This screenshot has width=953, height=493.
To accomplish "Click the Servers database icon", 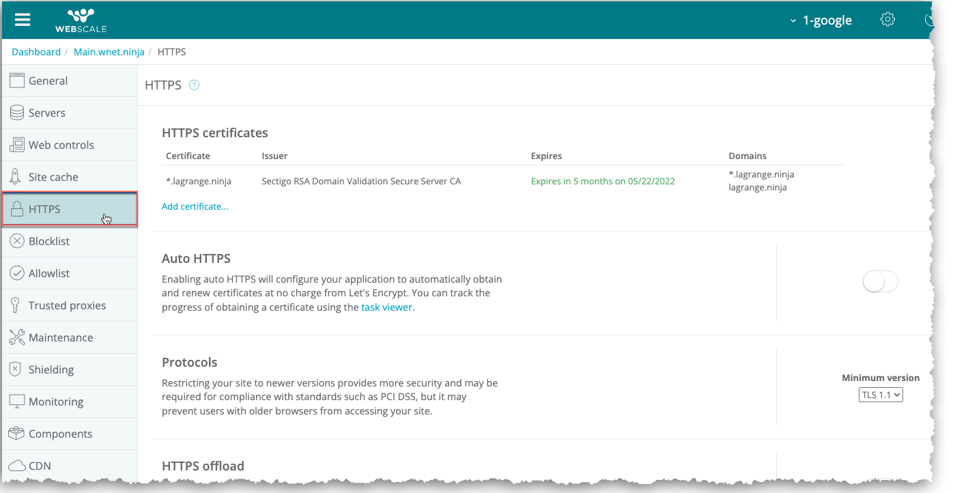I will click(16, 113).
